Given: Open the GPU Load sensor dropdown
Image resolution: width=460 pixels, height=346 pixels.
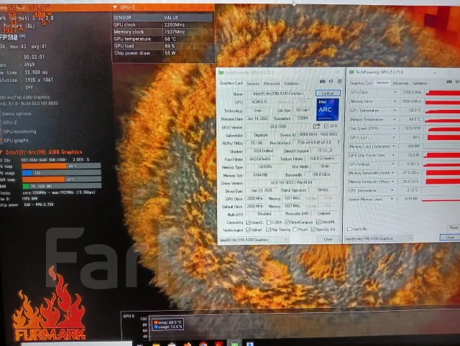Looking at the screenshot, I should 394,137.
